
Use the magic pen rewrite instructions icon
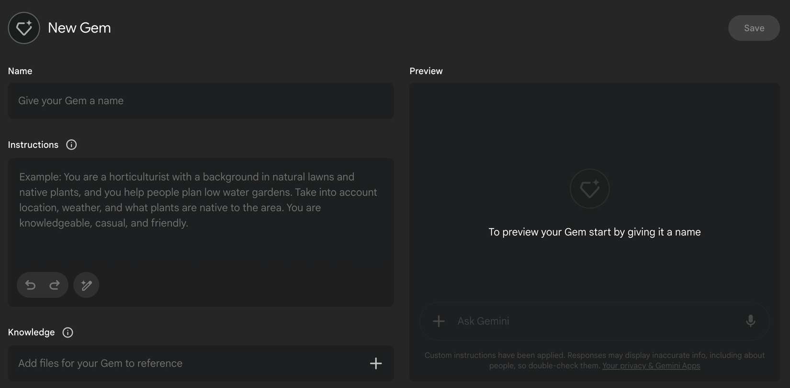pos(86,285)
